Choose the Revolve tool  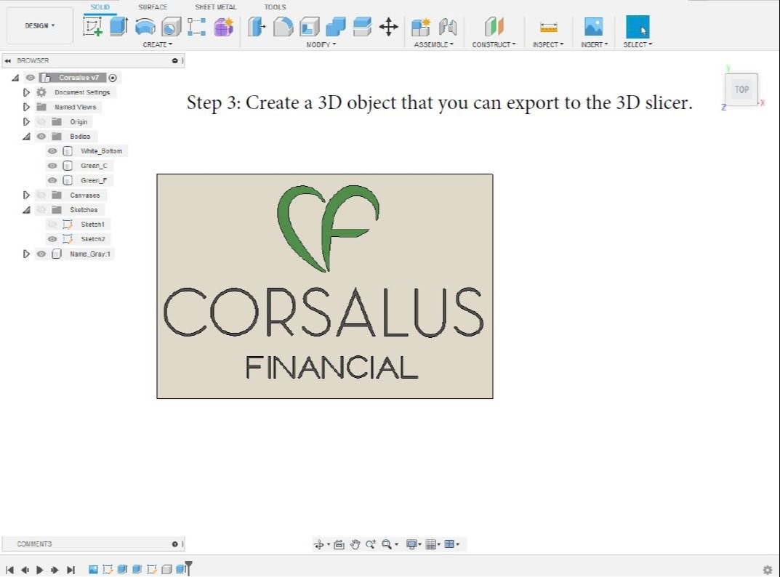145,27
